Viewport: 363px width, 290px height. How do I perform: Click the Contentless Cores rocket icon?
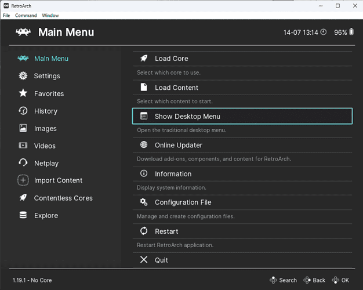[x=23, y=198]
